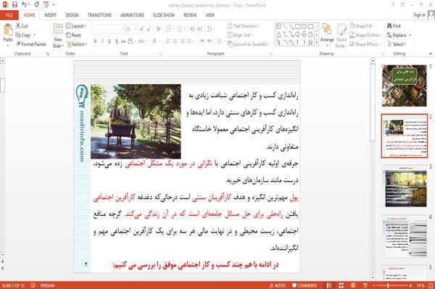Activate the Format Painter
435x289 pixels.
[x=31, y=44]
